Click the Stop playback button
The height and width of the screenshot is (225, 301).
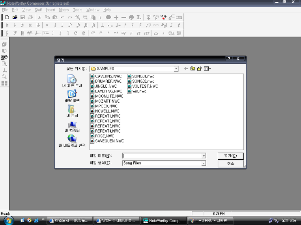164,17
